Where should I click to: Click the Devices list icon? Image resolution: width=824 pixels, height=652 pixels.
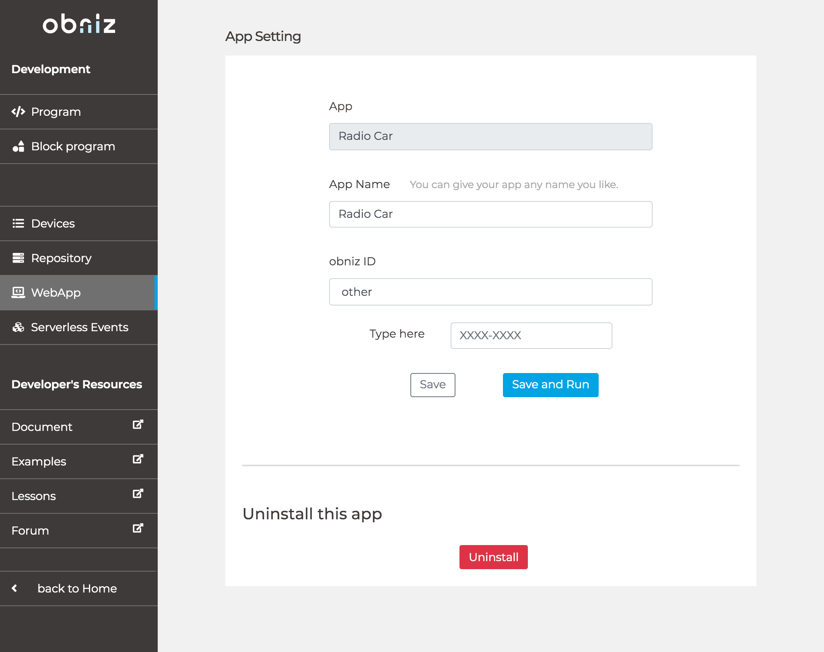[x=18, y=223]
